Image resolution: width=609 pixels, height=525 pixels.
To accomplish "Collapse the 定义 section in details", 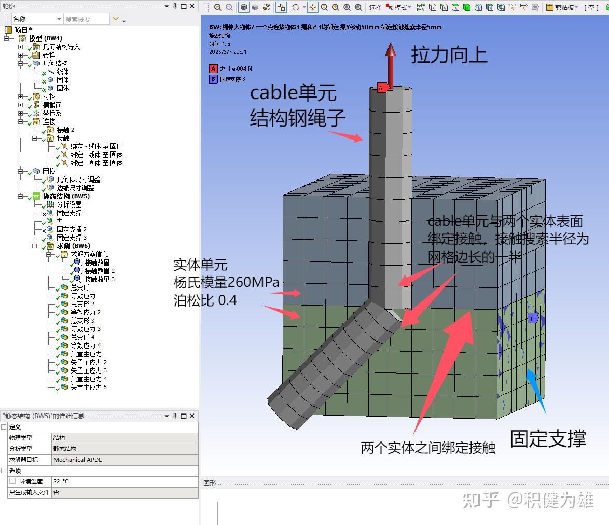I will (x=4, y=427).
